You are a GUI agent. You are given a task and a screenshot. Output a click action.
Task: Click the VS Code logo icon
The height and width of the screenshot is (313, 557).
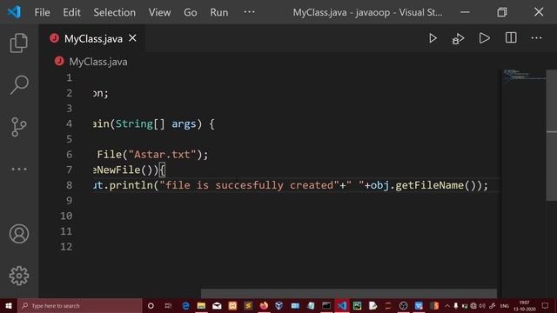coord(14,12)
